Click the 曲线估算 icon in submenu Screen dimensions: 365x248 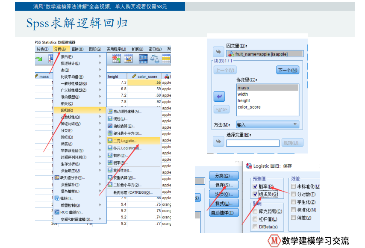110,126
